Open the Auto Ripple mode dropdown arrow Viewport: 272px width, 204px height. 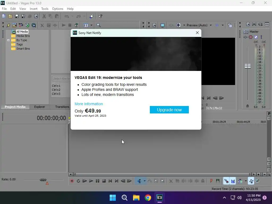tap(246, 181)
